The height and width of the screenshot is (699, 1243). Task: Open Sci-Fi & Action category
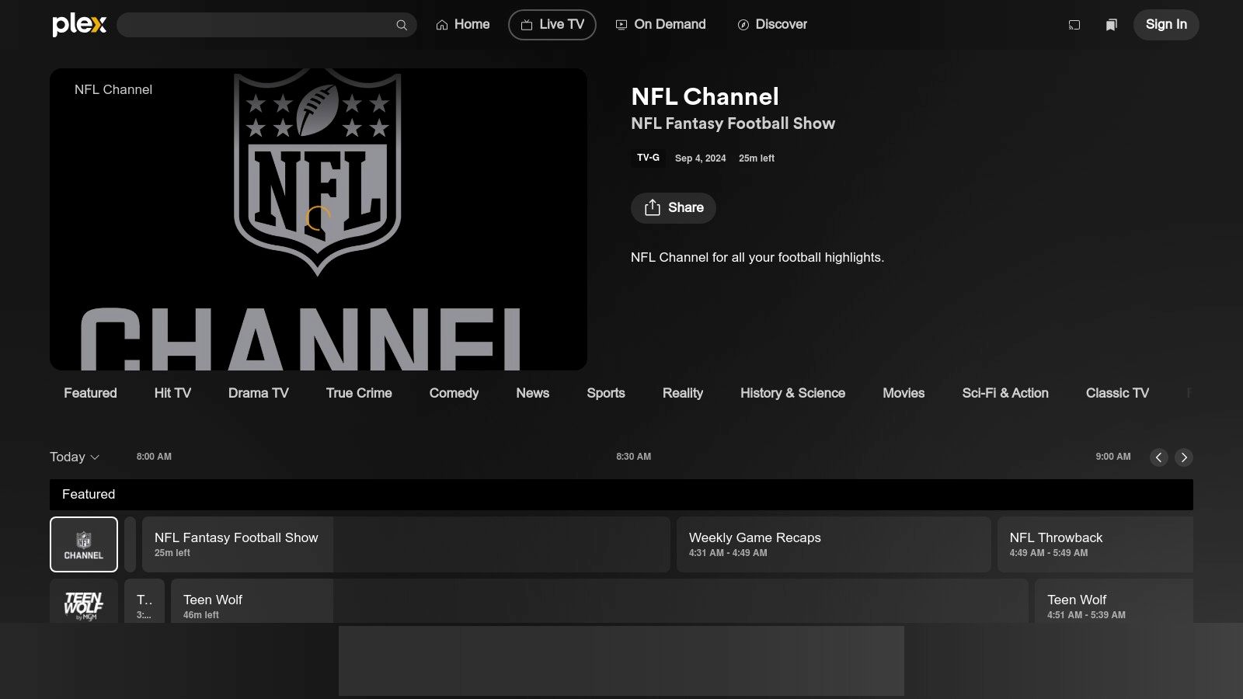(1005, 393)
